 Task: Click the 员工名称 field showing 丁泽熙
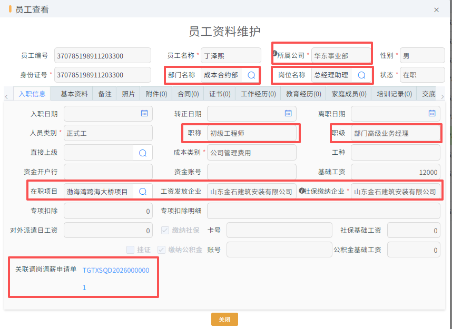pos(231,56)
